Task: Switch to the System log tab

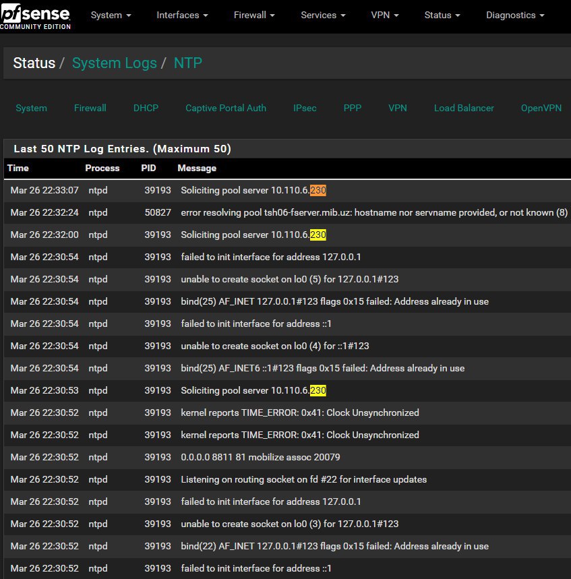Action: pos(32,108)
